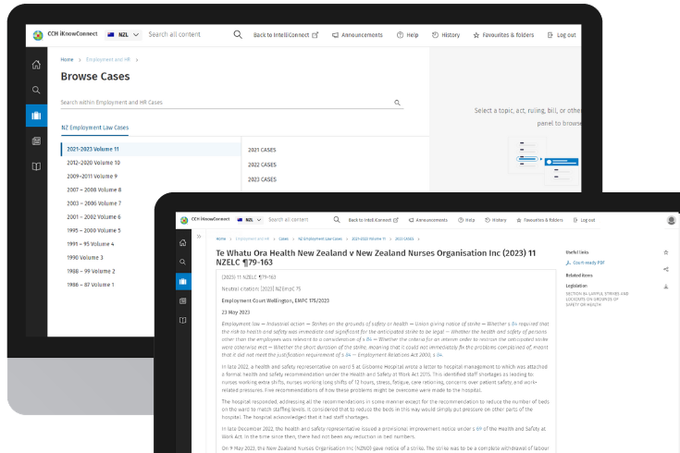Viewport: 680px width, 453px height.
Task: Click the share icon on the case page
Action: tap(665, 269)
